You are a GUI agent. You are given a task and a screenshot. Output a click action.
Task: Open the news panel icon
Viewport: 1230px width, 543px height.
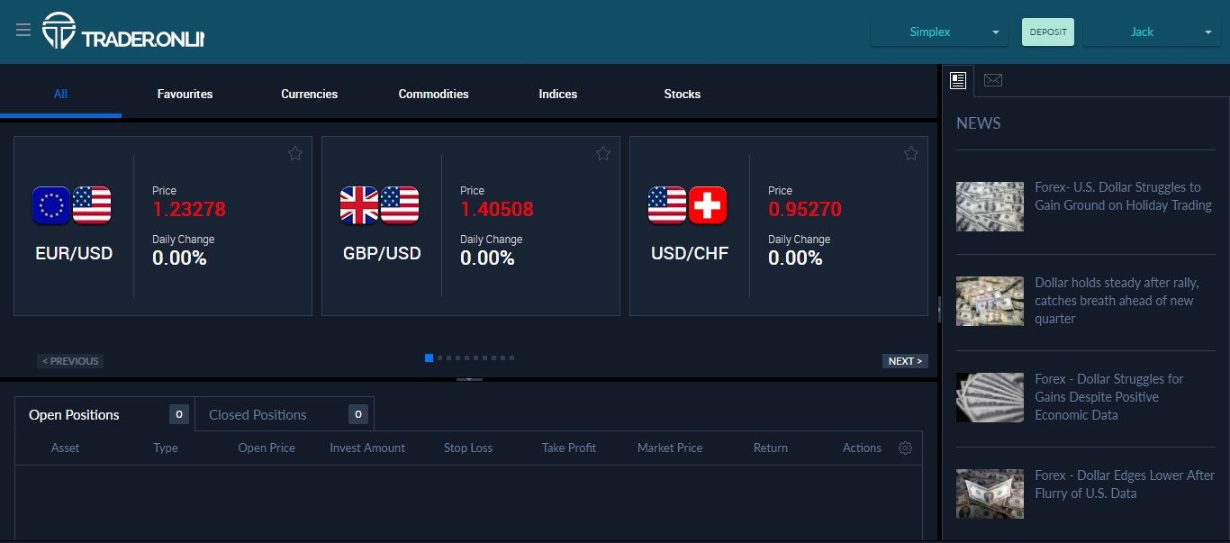[958, 80]
